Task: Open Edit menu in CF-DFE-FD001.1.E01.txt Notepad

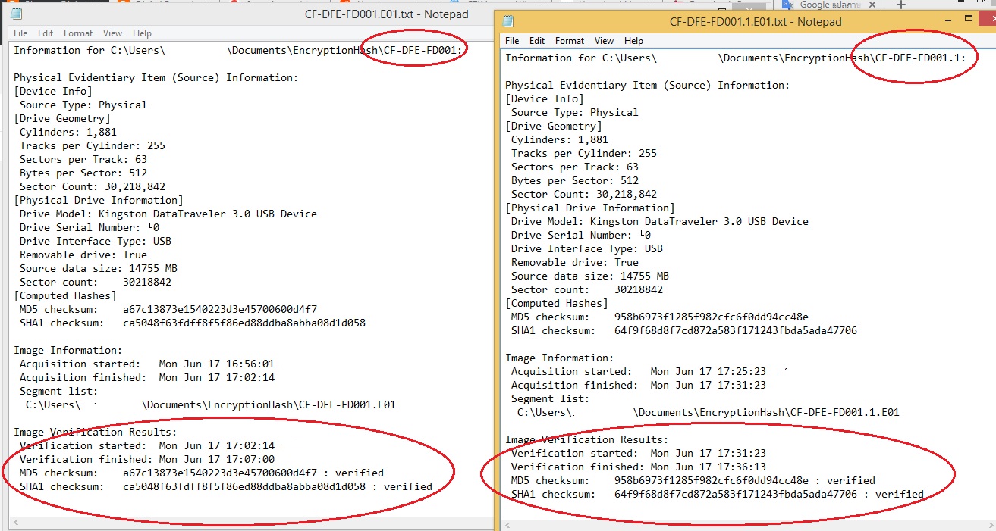Action: (537, 41)
